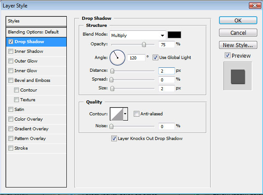Viewport: 263px width, 195px height.
Task: Open the Stroke settings row
Action: click(36, 148)
